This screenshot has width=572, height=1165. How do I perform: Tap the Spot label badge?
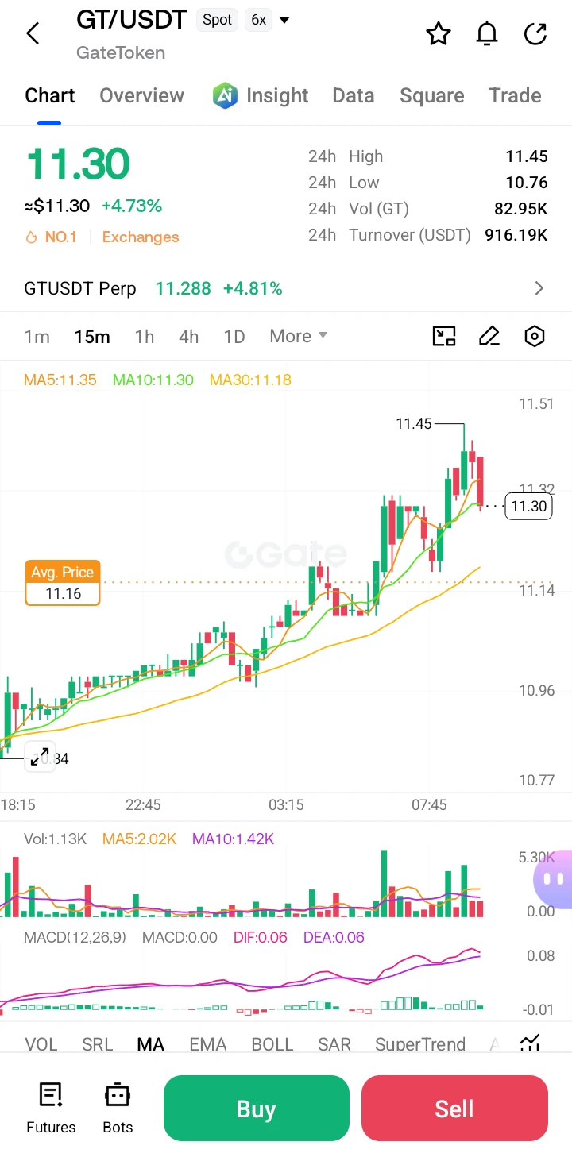pyautogui.click(x=218, y=20)
